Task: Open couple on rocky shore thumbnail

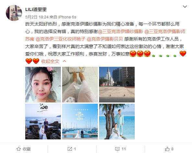Action: coord(43,122)
